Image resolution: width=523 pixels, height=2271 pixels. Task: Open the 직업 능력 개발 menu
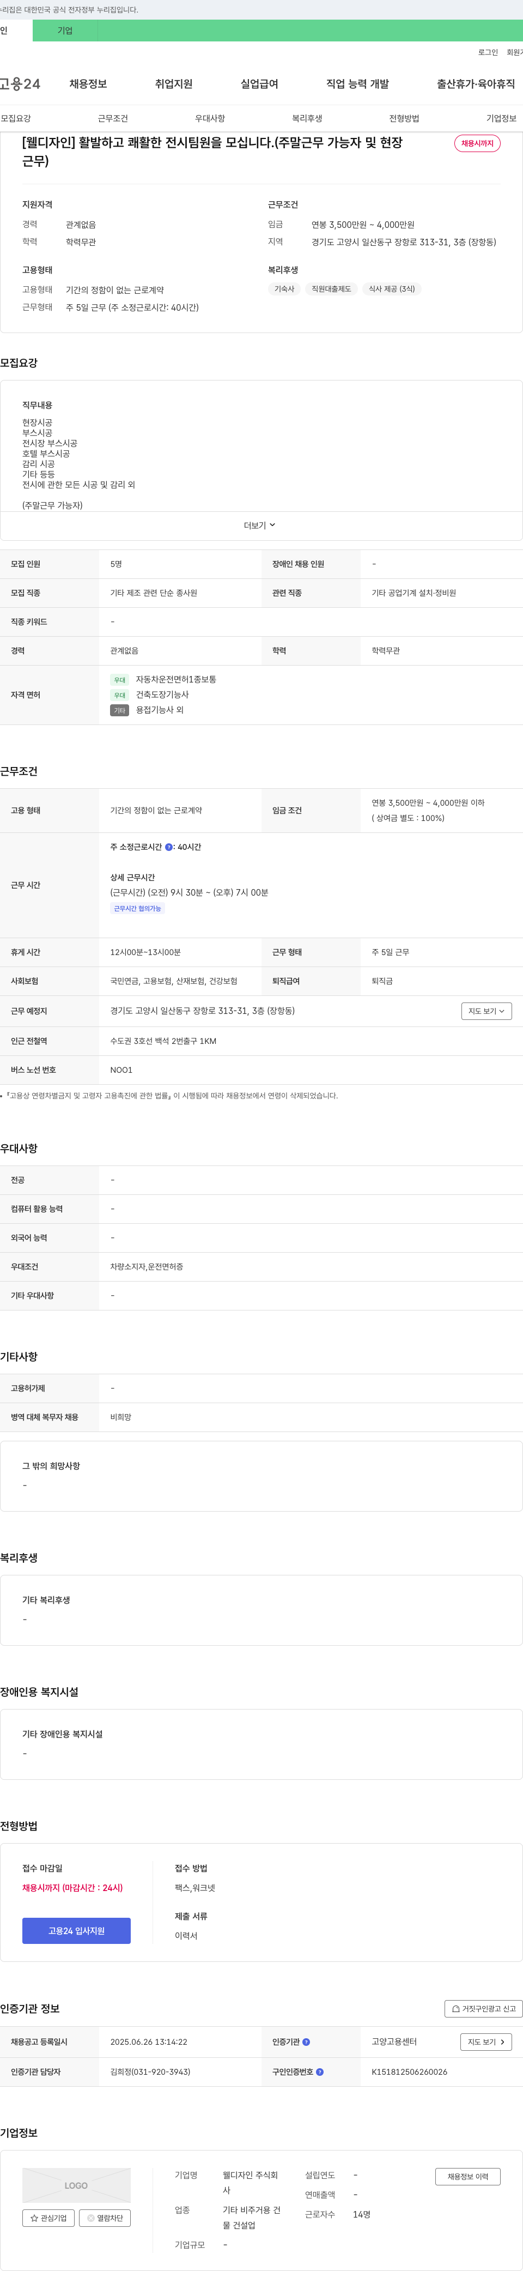point(357,84)
